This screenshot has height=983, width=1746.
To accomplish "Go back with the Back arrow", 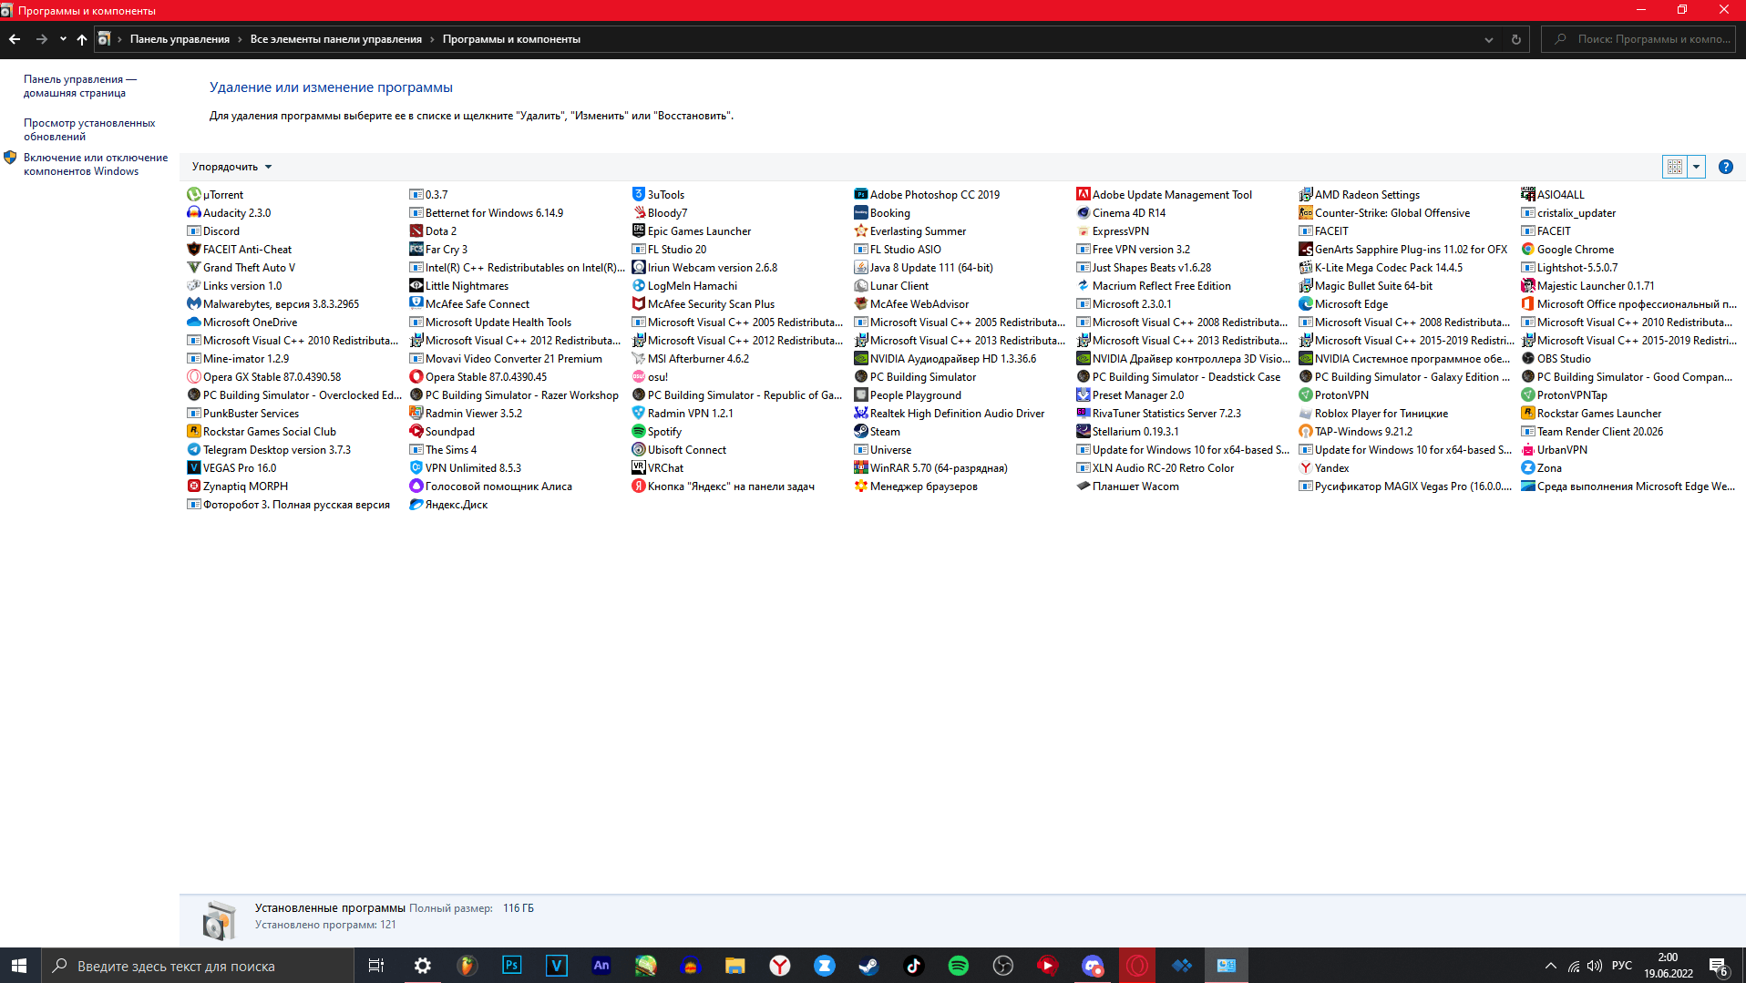I will [15, 39].
